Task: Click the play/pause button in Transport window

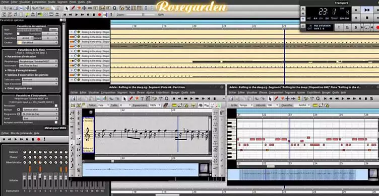Action: 367,10
